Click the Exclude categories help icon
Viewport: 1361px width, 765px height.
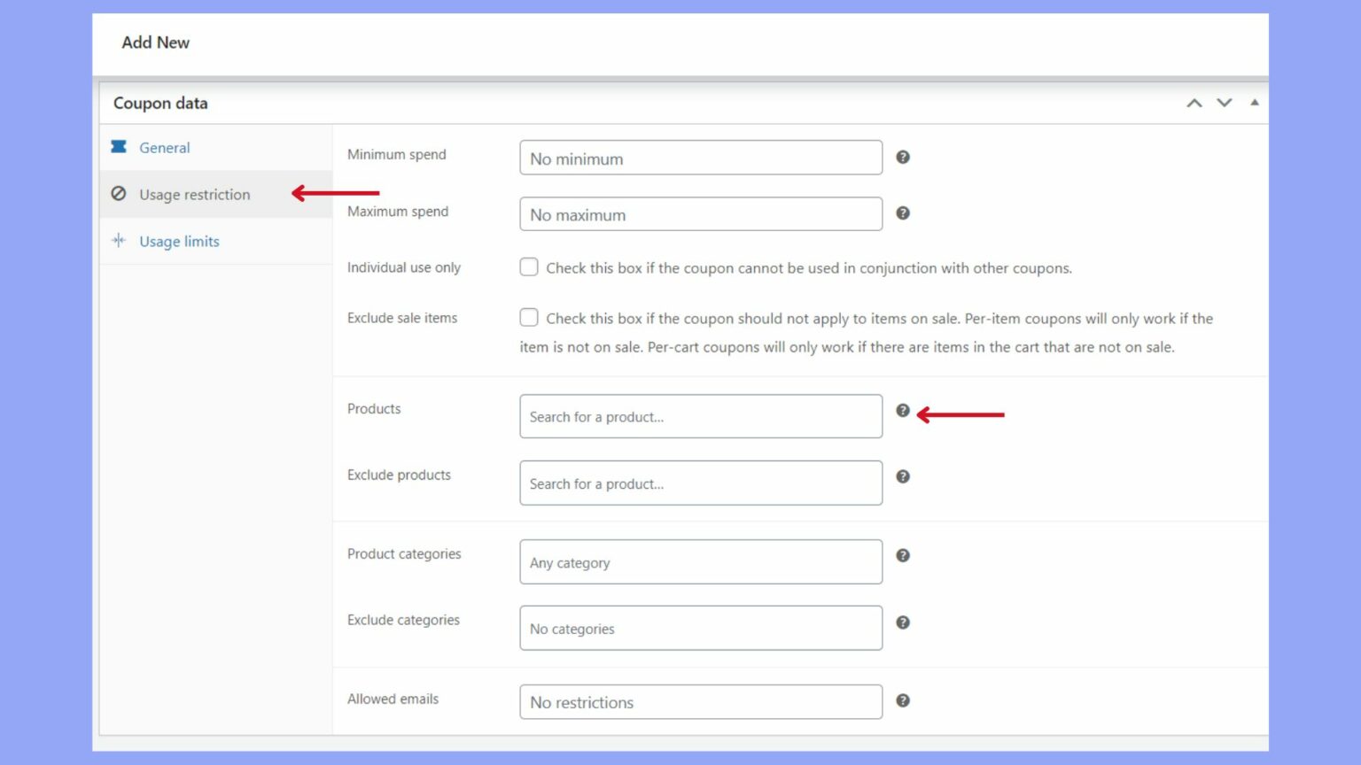click(902, 622)
